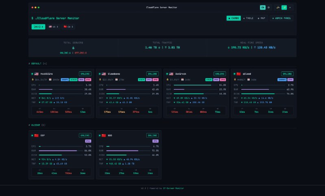The width and height of the screenshot is (325, 196).
Task: Filter servers by US 3
Action: (54, 27)
